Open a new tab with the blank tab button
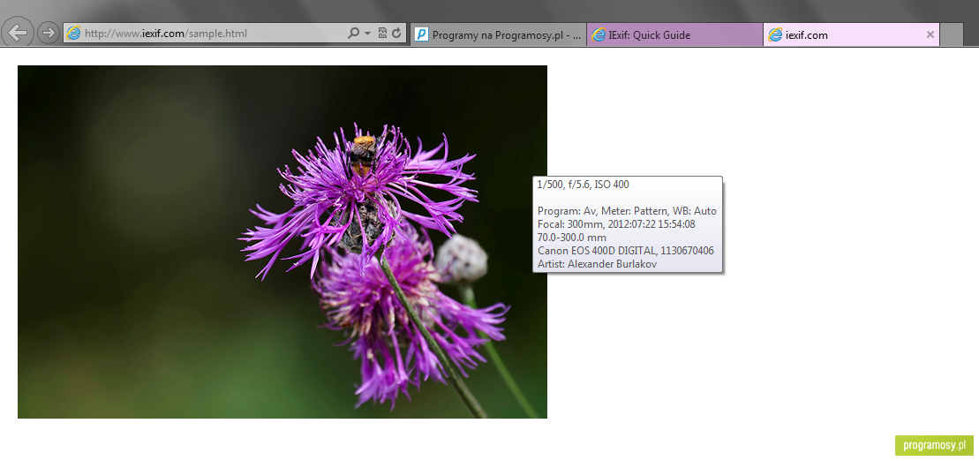979x461 pixels. (951, 35)
